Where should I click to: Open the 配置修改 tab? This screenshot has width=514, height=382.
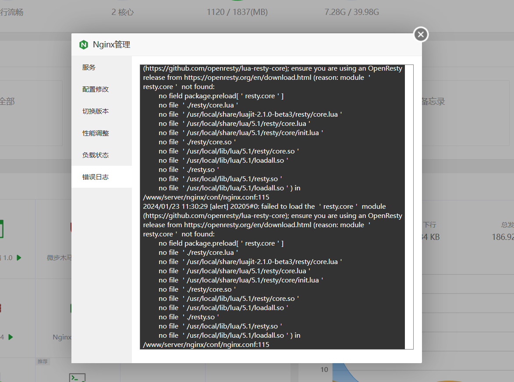tap(102, 89)
